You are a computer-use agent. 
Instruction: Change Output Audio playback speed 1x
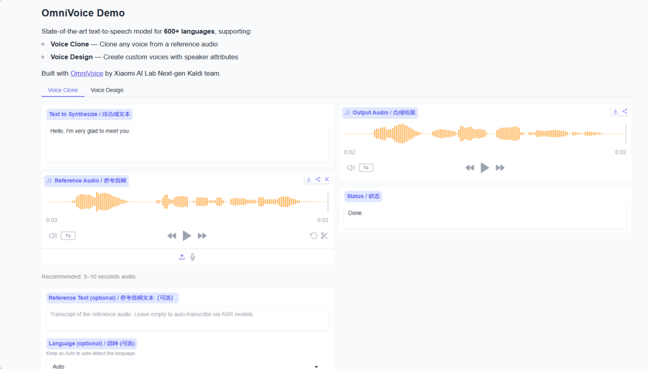(366, 168)
